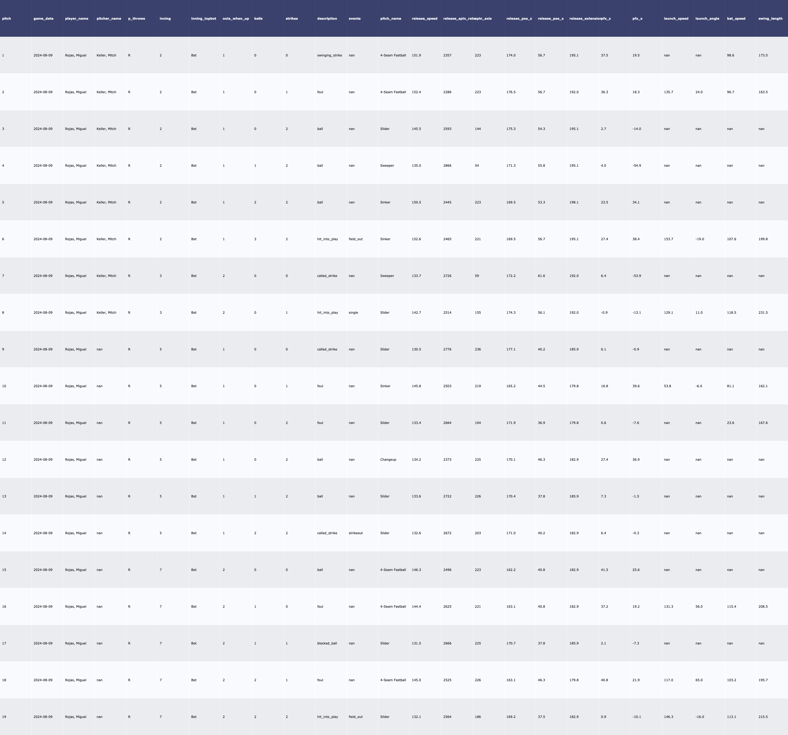788x735 pixels.
Task: Click release speed value 152.6
Action: (x=416, y=239)
